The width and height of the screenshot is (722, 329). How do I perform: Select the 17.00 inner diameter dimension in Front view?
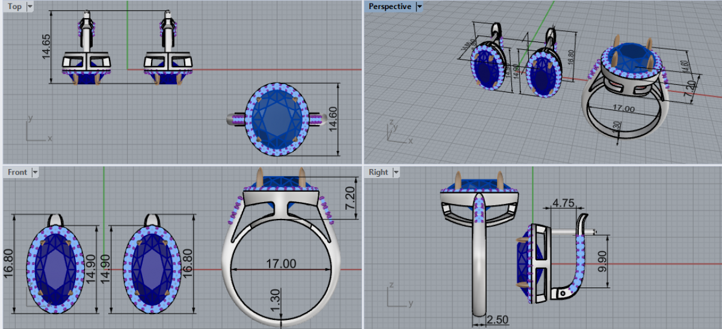click(280, 263)
